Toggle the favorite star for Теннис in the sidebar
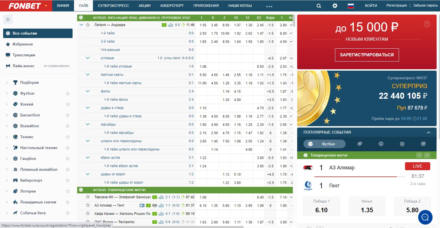The image size is (440, 228). pyautogui.click(x=68, y=137)
